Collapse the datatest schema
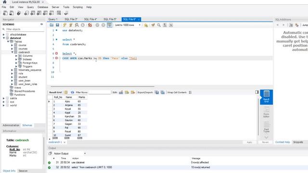This screenshot has width=308, height=173. 4,38
